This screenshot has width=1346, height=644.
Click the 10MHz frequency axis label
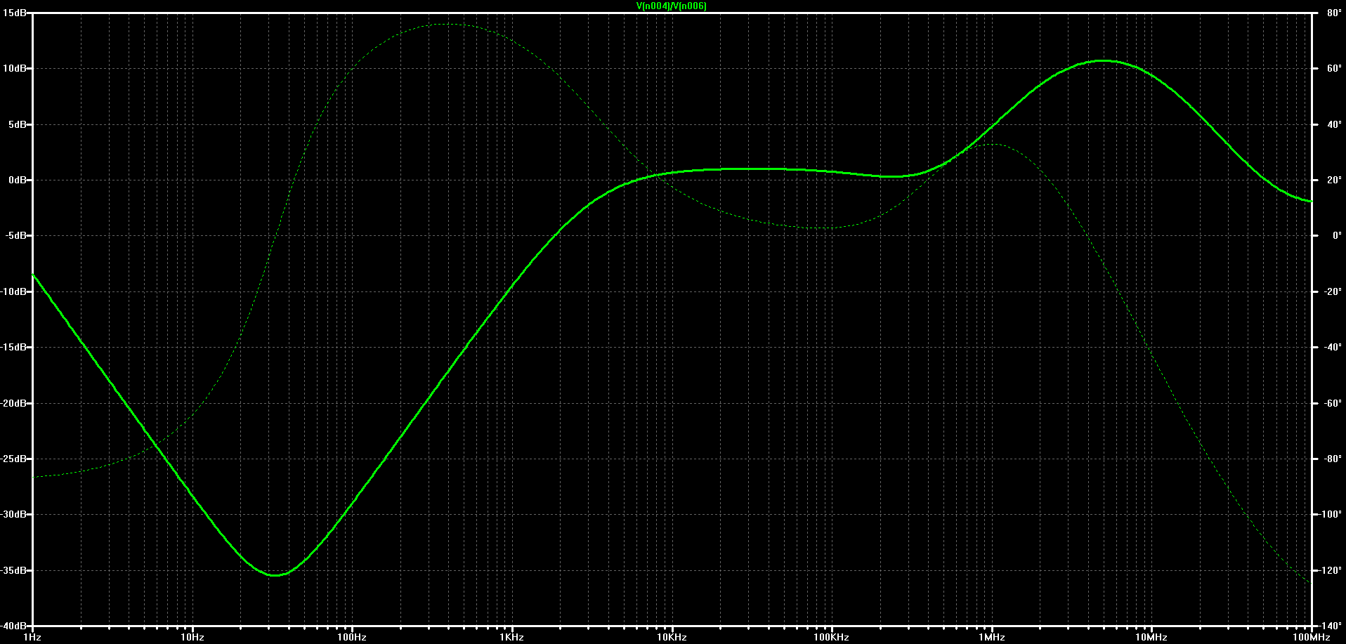click(1151, 637)
